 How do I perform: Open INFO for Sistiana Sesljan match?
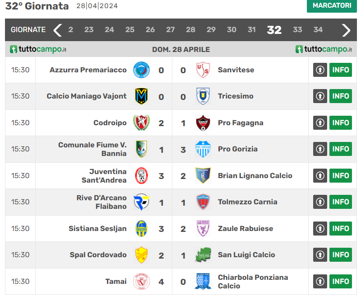click(x=341, y=228)
